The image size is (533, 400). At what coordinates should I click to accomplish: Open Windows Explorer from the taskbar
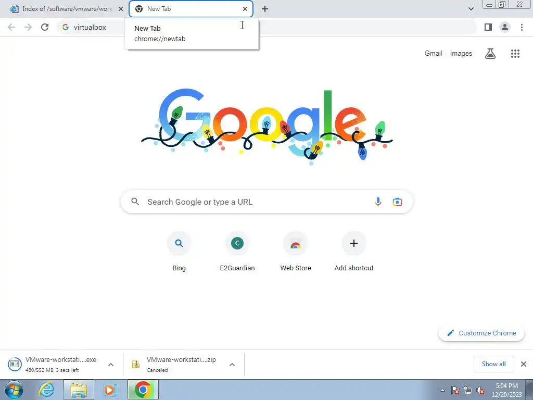pos(79,390)
